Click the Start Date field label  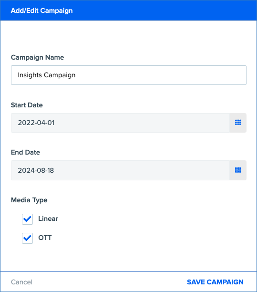27,105
